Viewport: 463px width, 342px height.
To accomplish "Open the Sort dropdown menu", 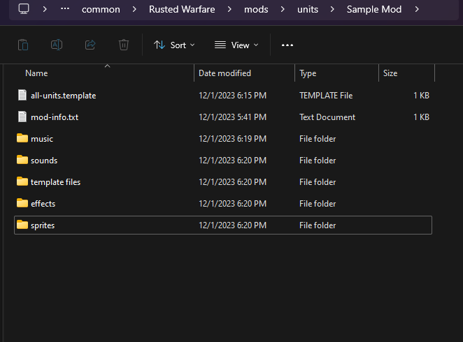I will click(174, 45).
